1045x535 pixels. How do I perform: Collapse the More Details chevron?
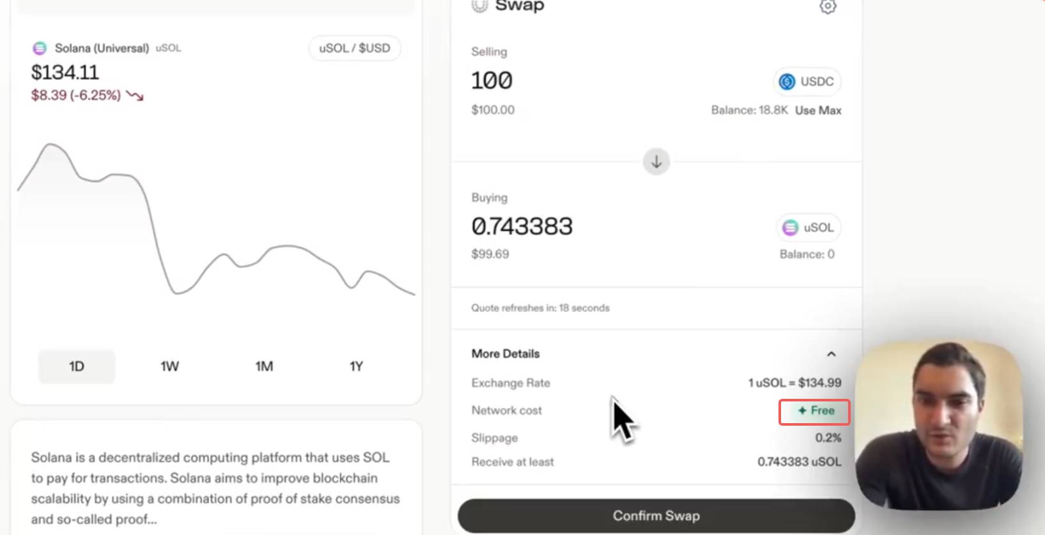(x=831, y=354)
